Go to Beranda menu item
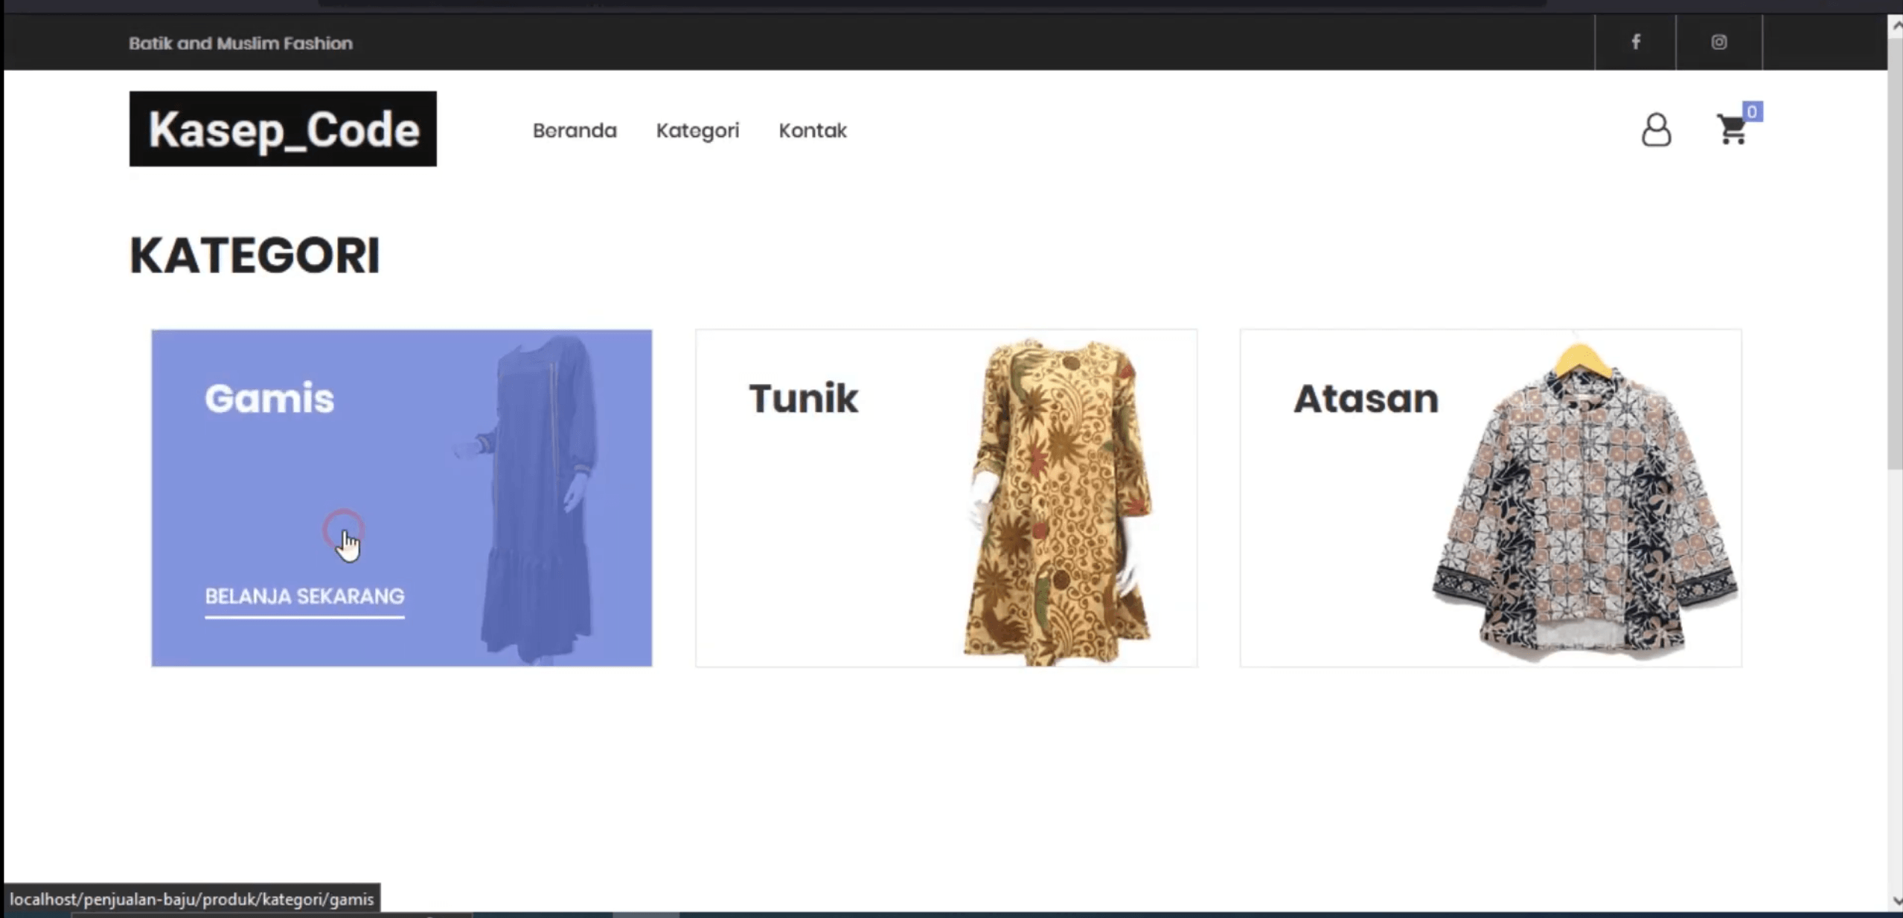The image size is (1903, 918). [x=575, y=131]
